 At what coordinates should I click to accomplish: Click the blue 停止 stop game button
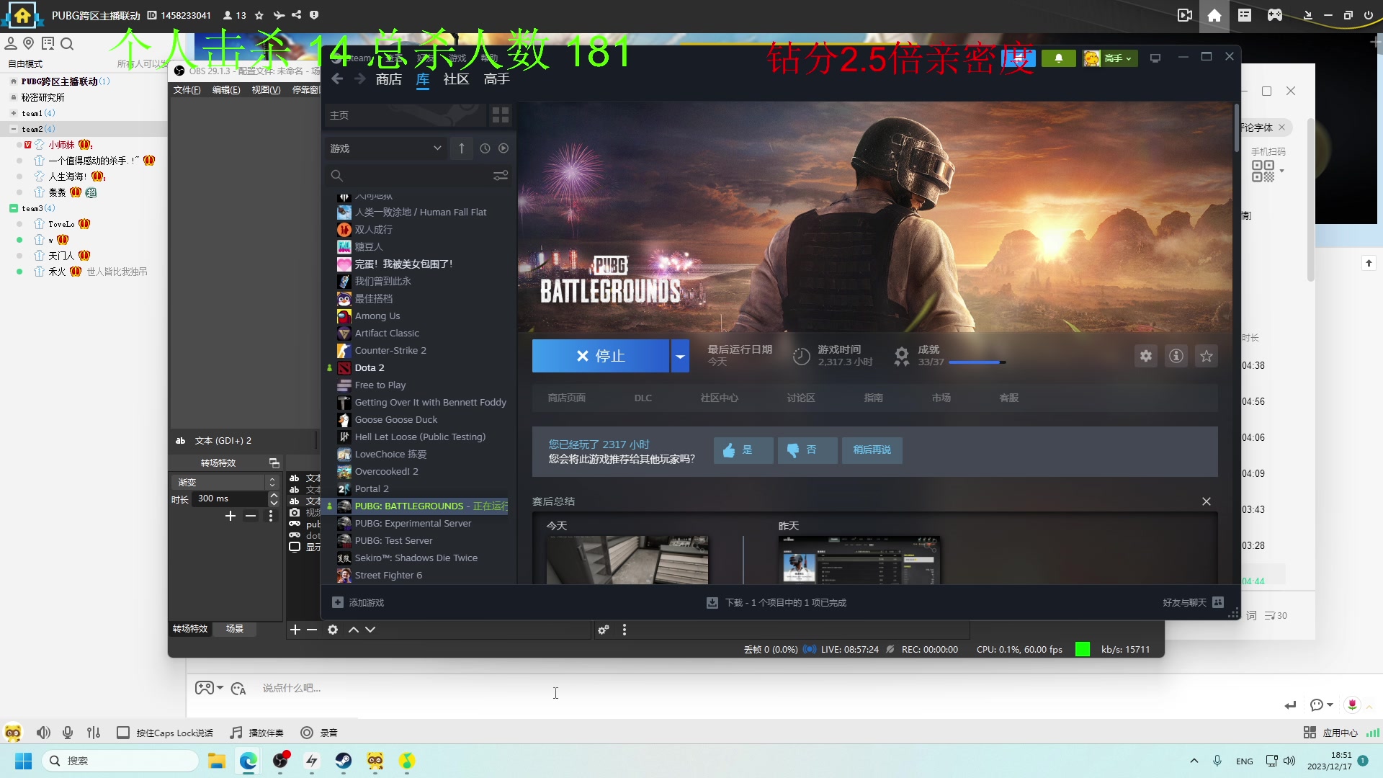coord(600,356)
